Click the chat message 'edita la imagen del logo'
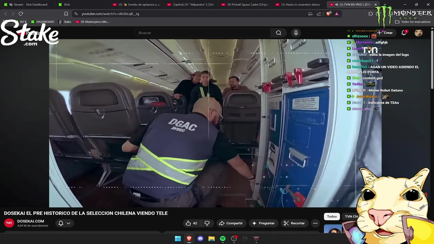Viewport: 434px width, 244px height. pos(389,55)
